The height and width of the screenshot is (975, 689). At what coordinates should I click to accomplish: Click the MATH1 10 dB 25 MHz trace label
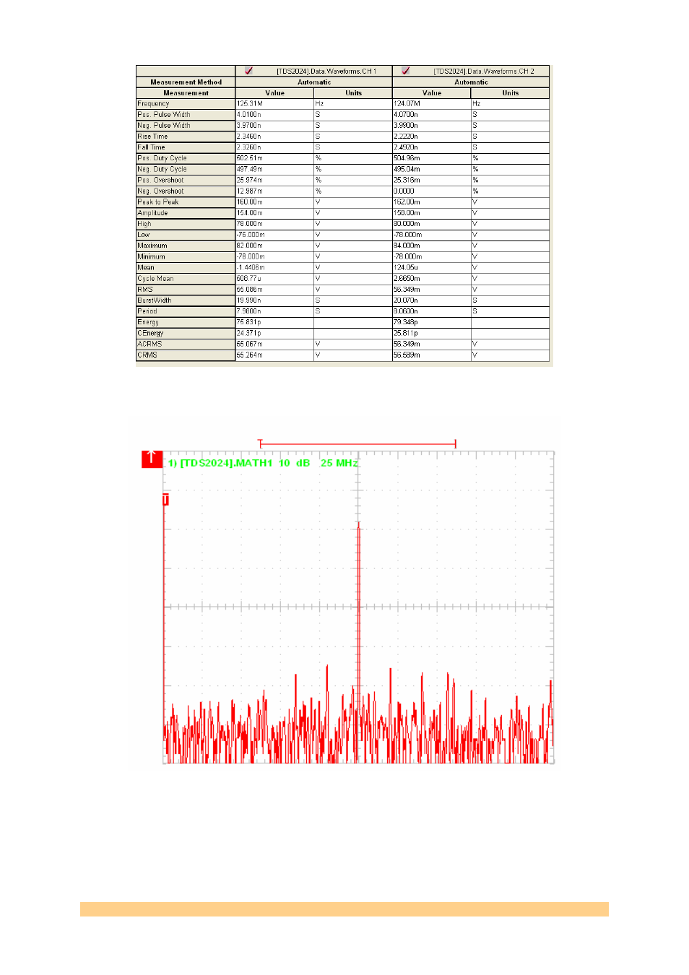[263, 463]
